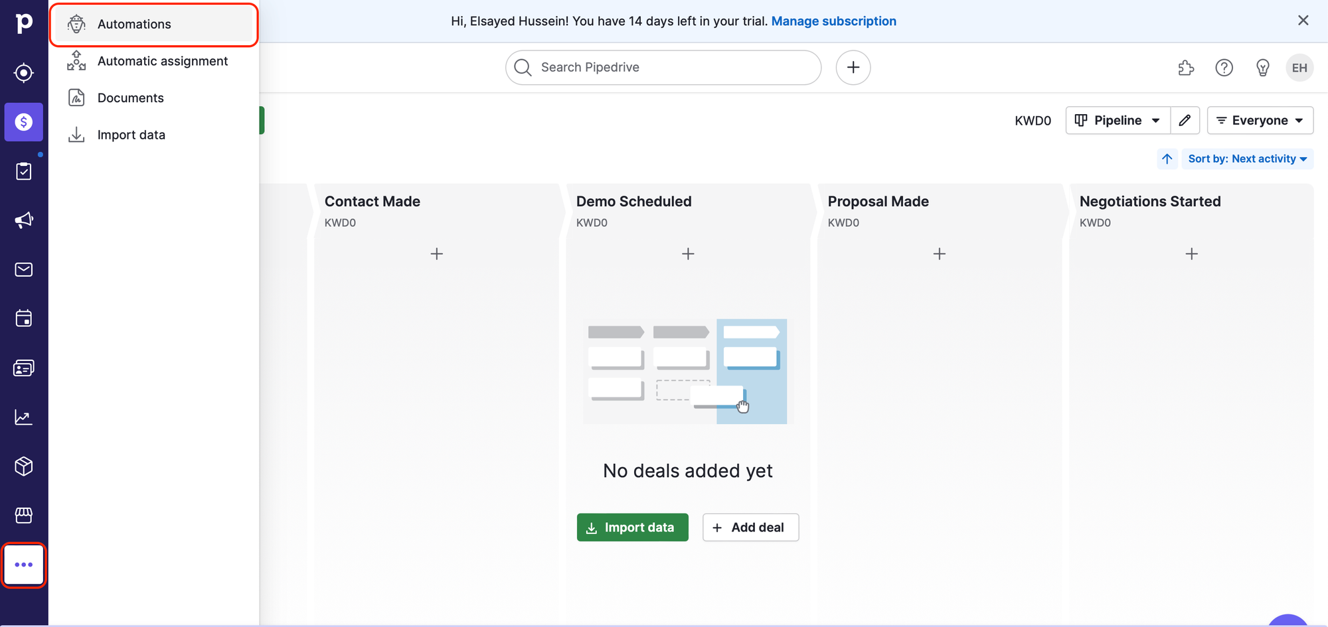
Task: Expand the Sort by: Next activity dropdown
Action: (1247, 159)
